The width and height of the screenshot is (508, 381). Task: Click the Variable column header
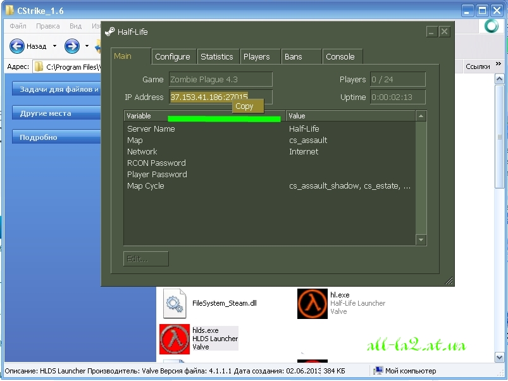coord(204,116)
